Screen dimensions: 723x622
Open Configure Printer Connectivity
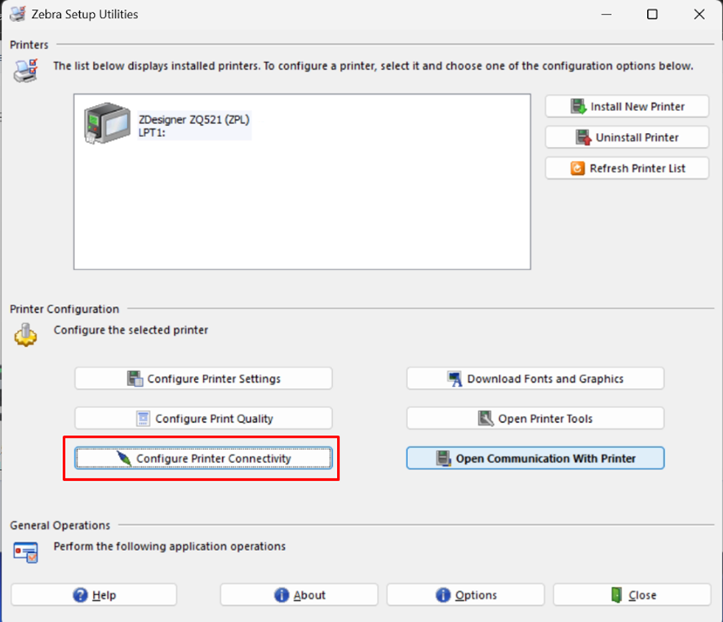(203, 459)
